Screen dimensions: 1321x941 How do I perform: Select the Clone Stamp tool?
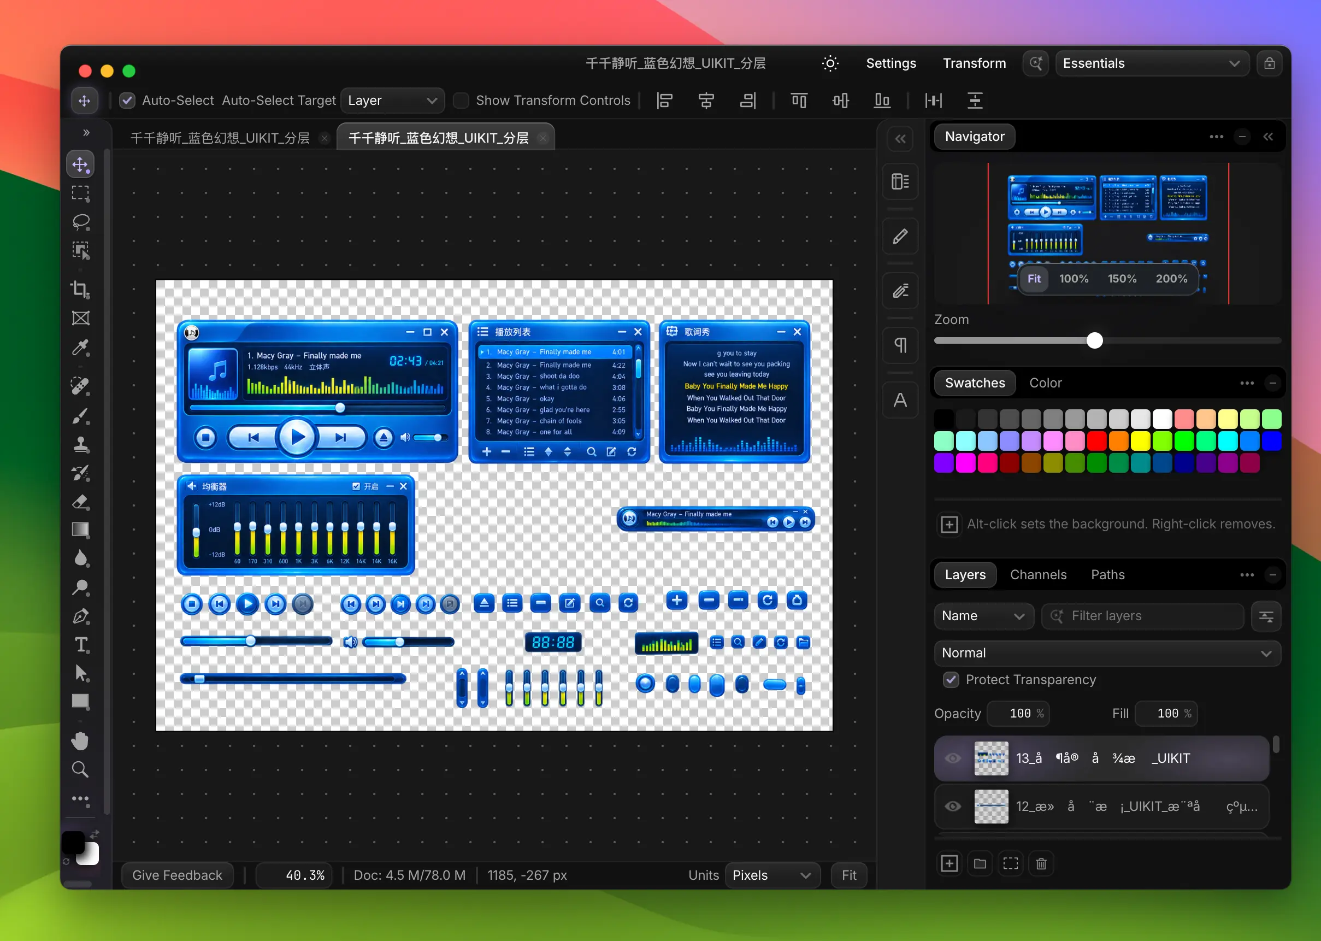(80, 444)
